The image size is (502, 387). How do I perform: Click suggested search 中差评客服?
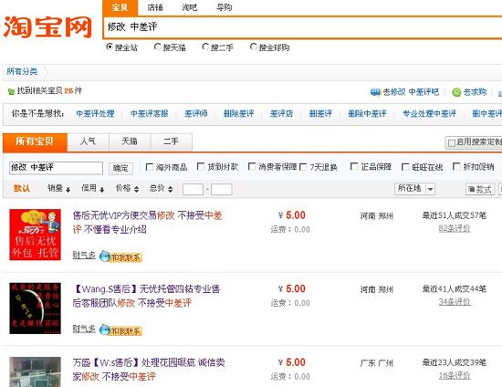150,113
